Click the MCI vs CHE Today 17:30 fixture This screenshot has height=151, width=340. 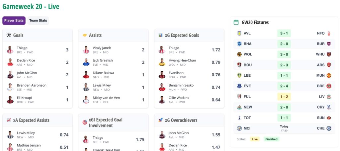(284, 128)
